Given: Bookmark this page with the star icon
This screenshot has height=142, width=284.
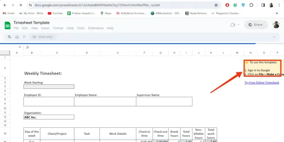Looking at the screenshot, I should point(216,5).
